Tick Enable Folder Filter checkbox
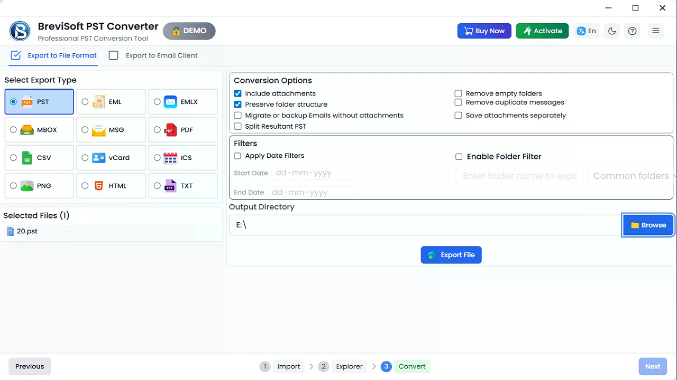The height and width of the screenshot is (380, 677). (459, 157)
